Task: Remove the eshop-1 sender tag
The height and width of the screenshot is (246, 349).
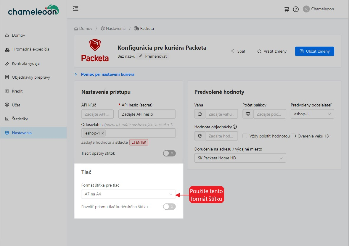Action: (x=103, y=133)
